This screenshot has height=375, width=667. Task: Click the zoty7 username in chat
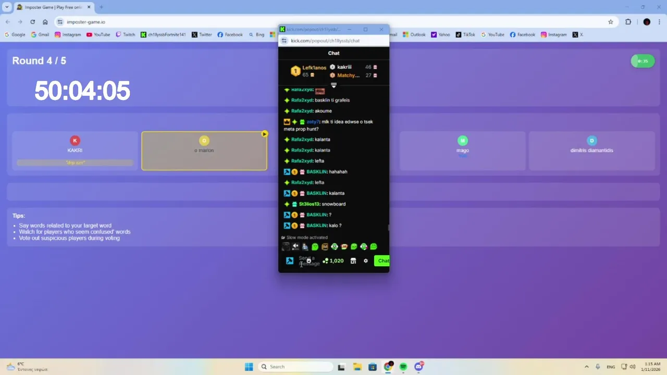click(313, 122)
